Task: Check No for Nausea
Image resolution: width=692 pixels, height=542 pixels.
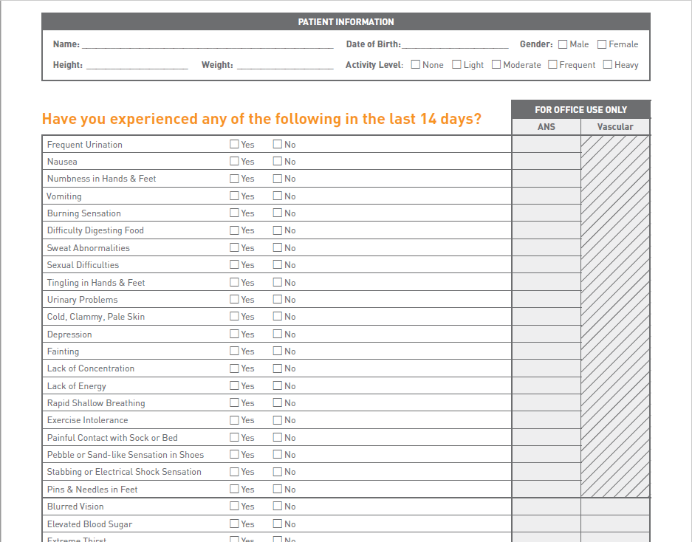Action: point(278,161)
